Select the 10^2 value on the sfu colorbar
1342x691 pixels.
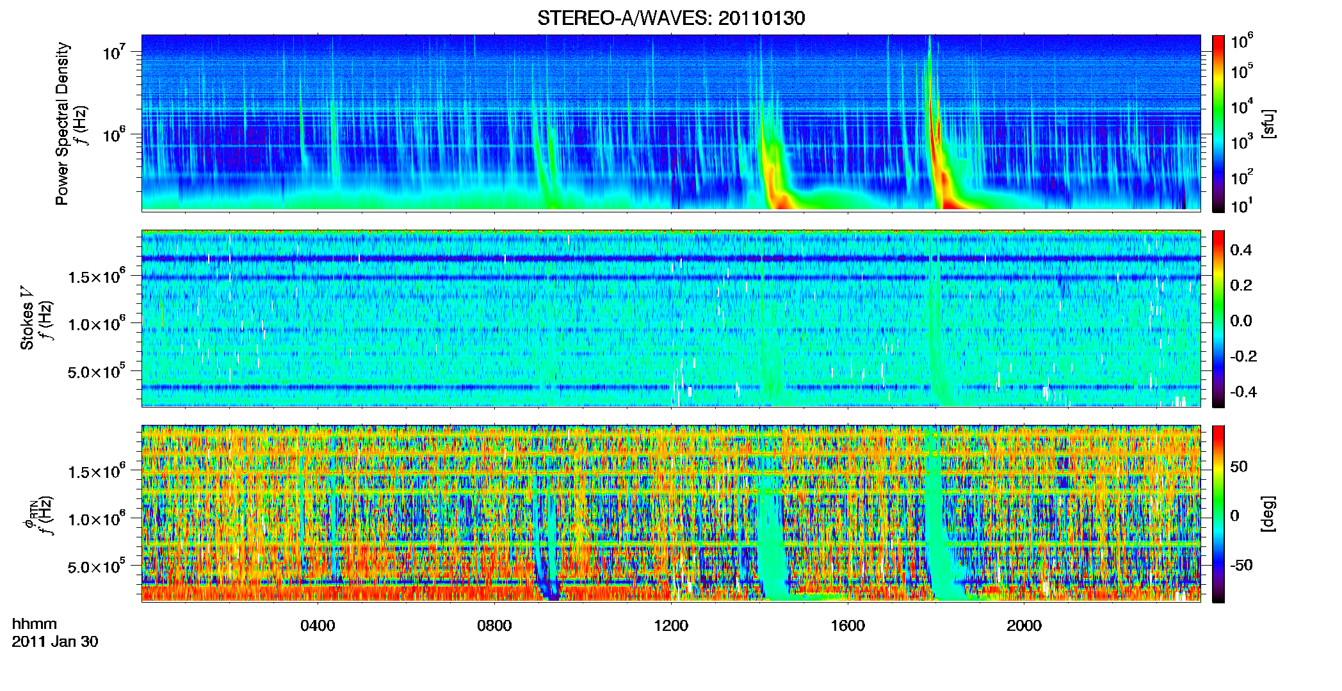(1242, 176)
